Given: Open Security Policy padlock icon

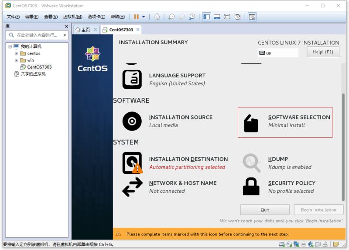Looking at the screenshot, I should (x=251, y=187).
